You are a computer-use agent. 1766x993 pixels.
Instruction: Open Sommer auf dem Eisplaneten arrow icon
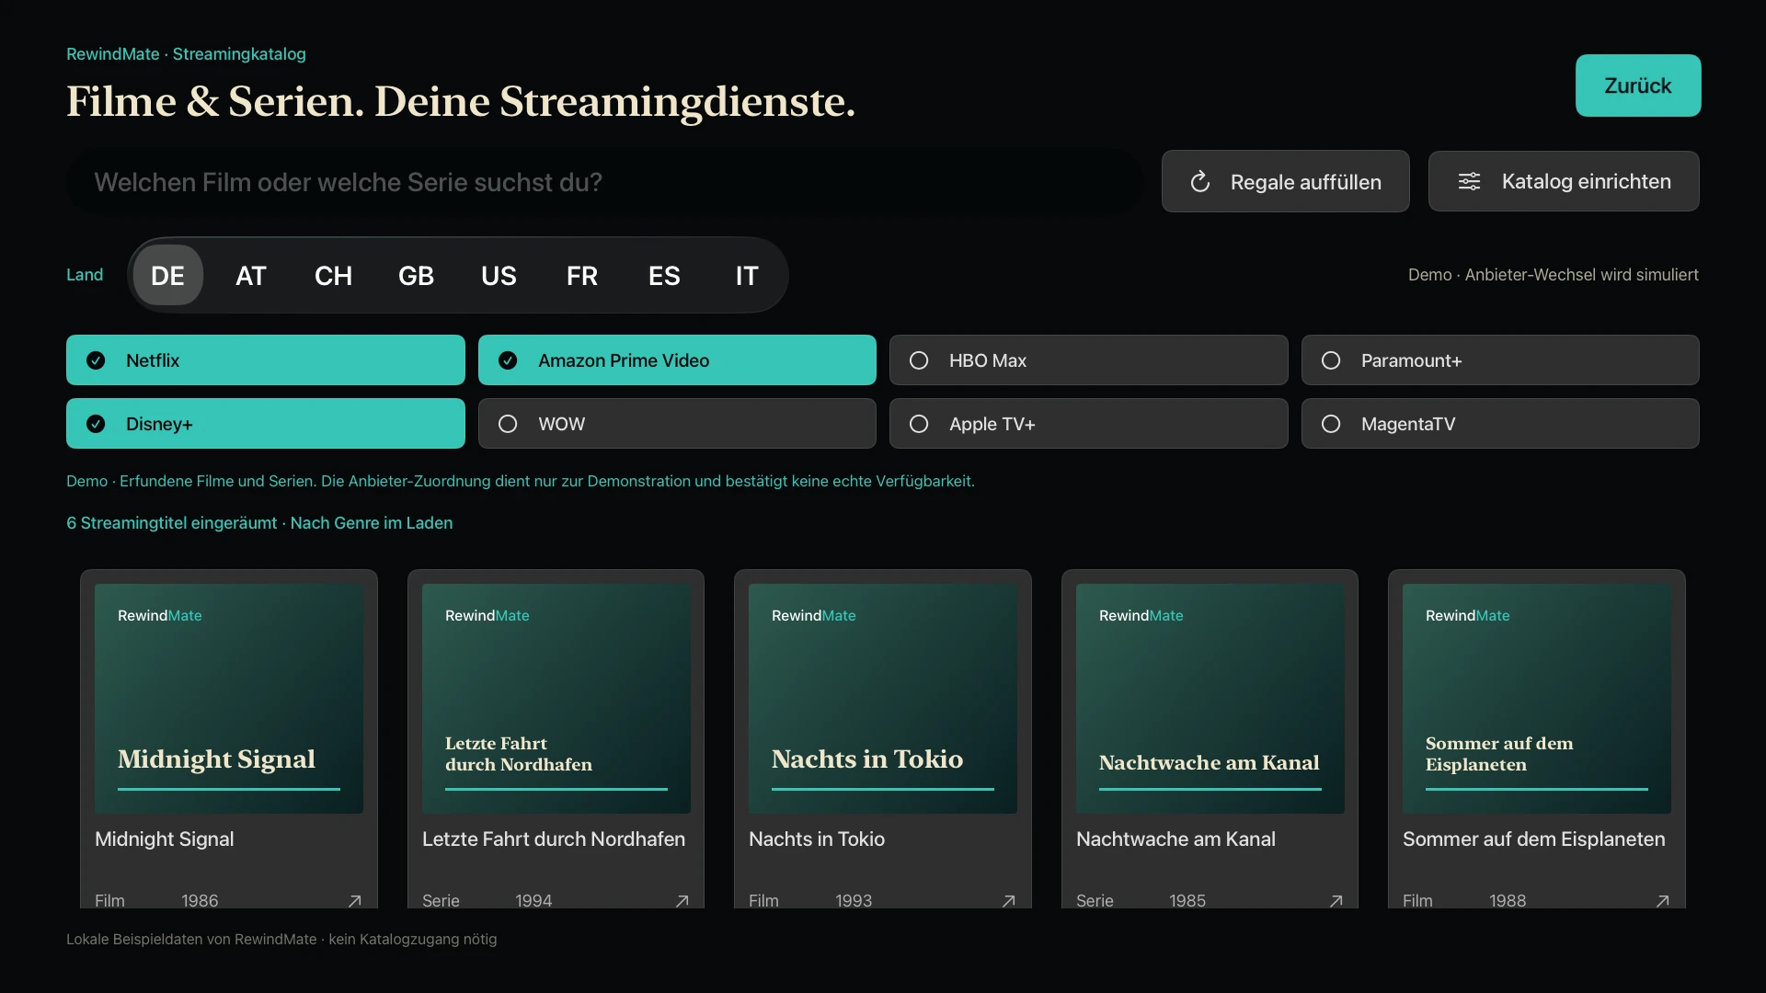click(1663, 901)
